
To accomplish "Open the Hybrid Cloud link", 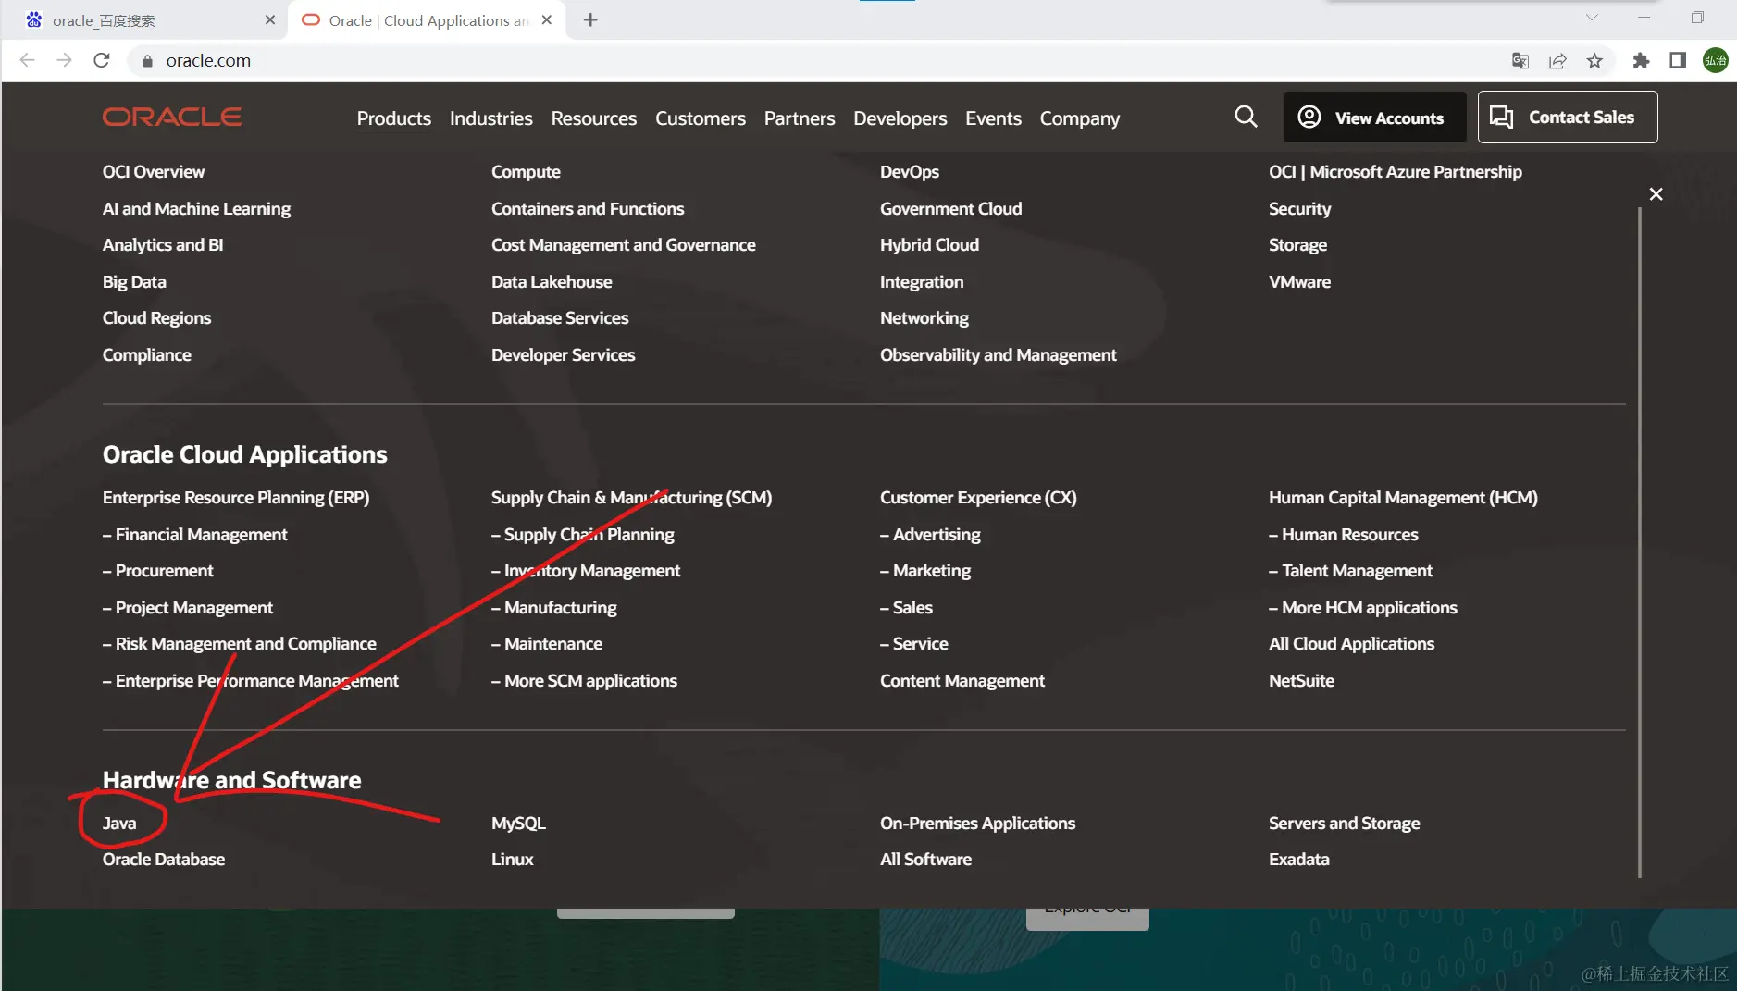I will pyautogui.click(x=929, y=244).
